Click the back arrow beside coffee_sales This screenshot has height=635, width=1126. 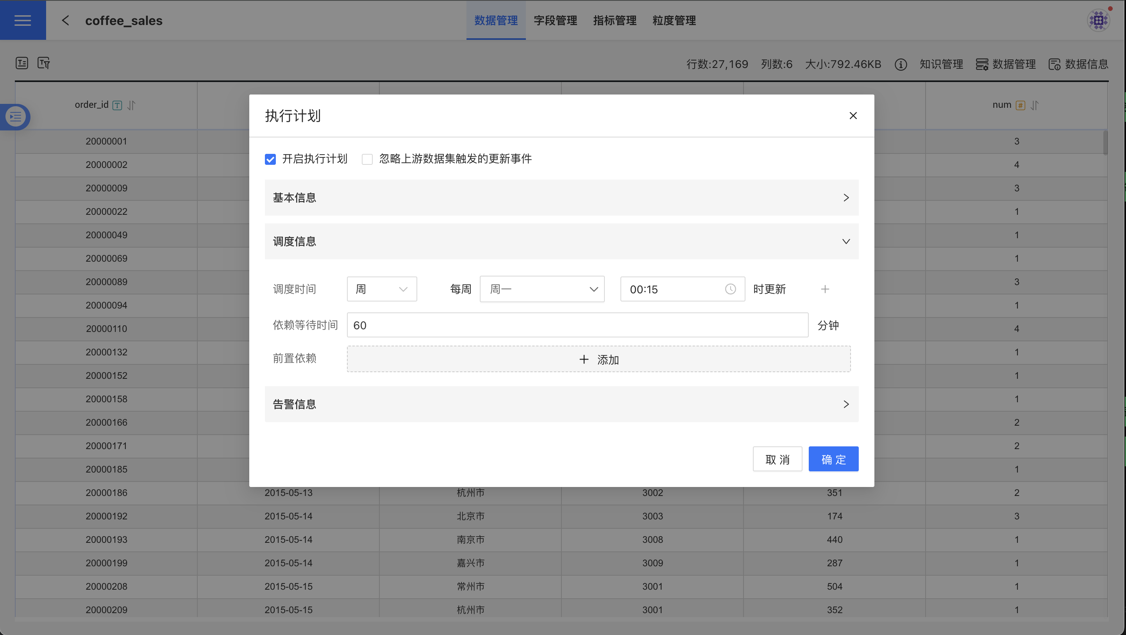(66, 20)
